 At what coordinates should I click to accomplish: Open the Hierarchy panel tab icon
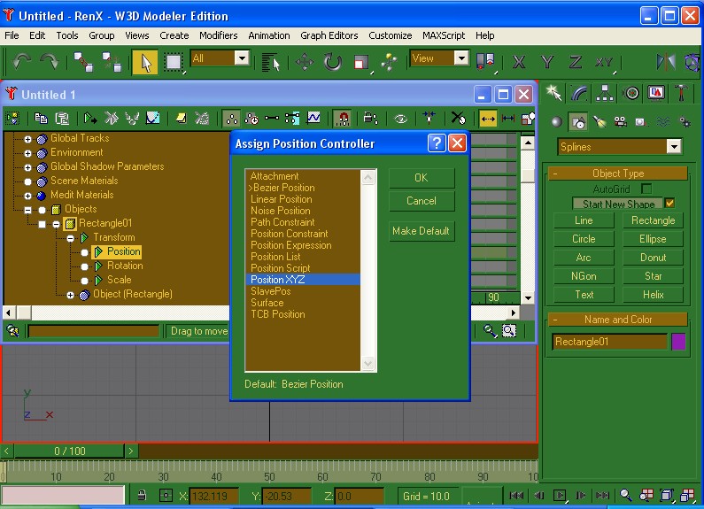(x=606, y=93)
